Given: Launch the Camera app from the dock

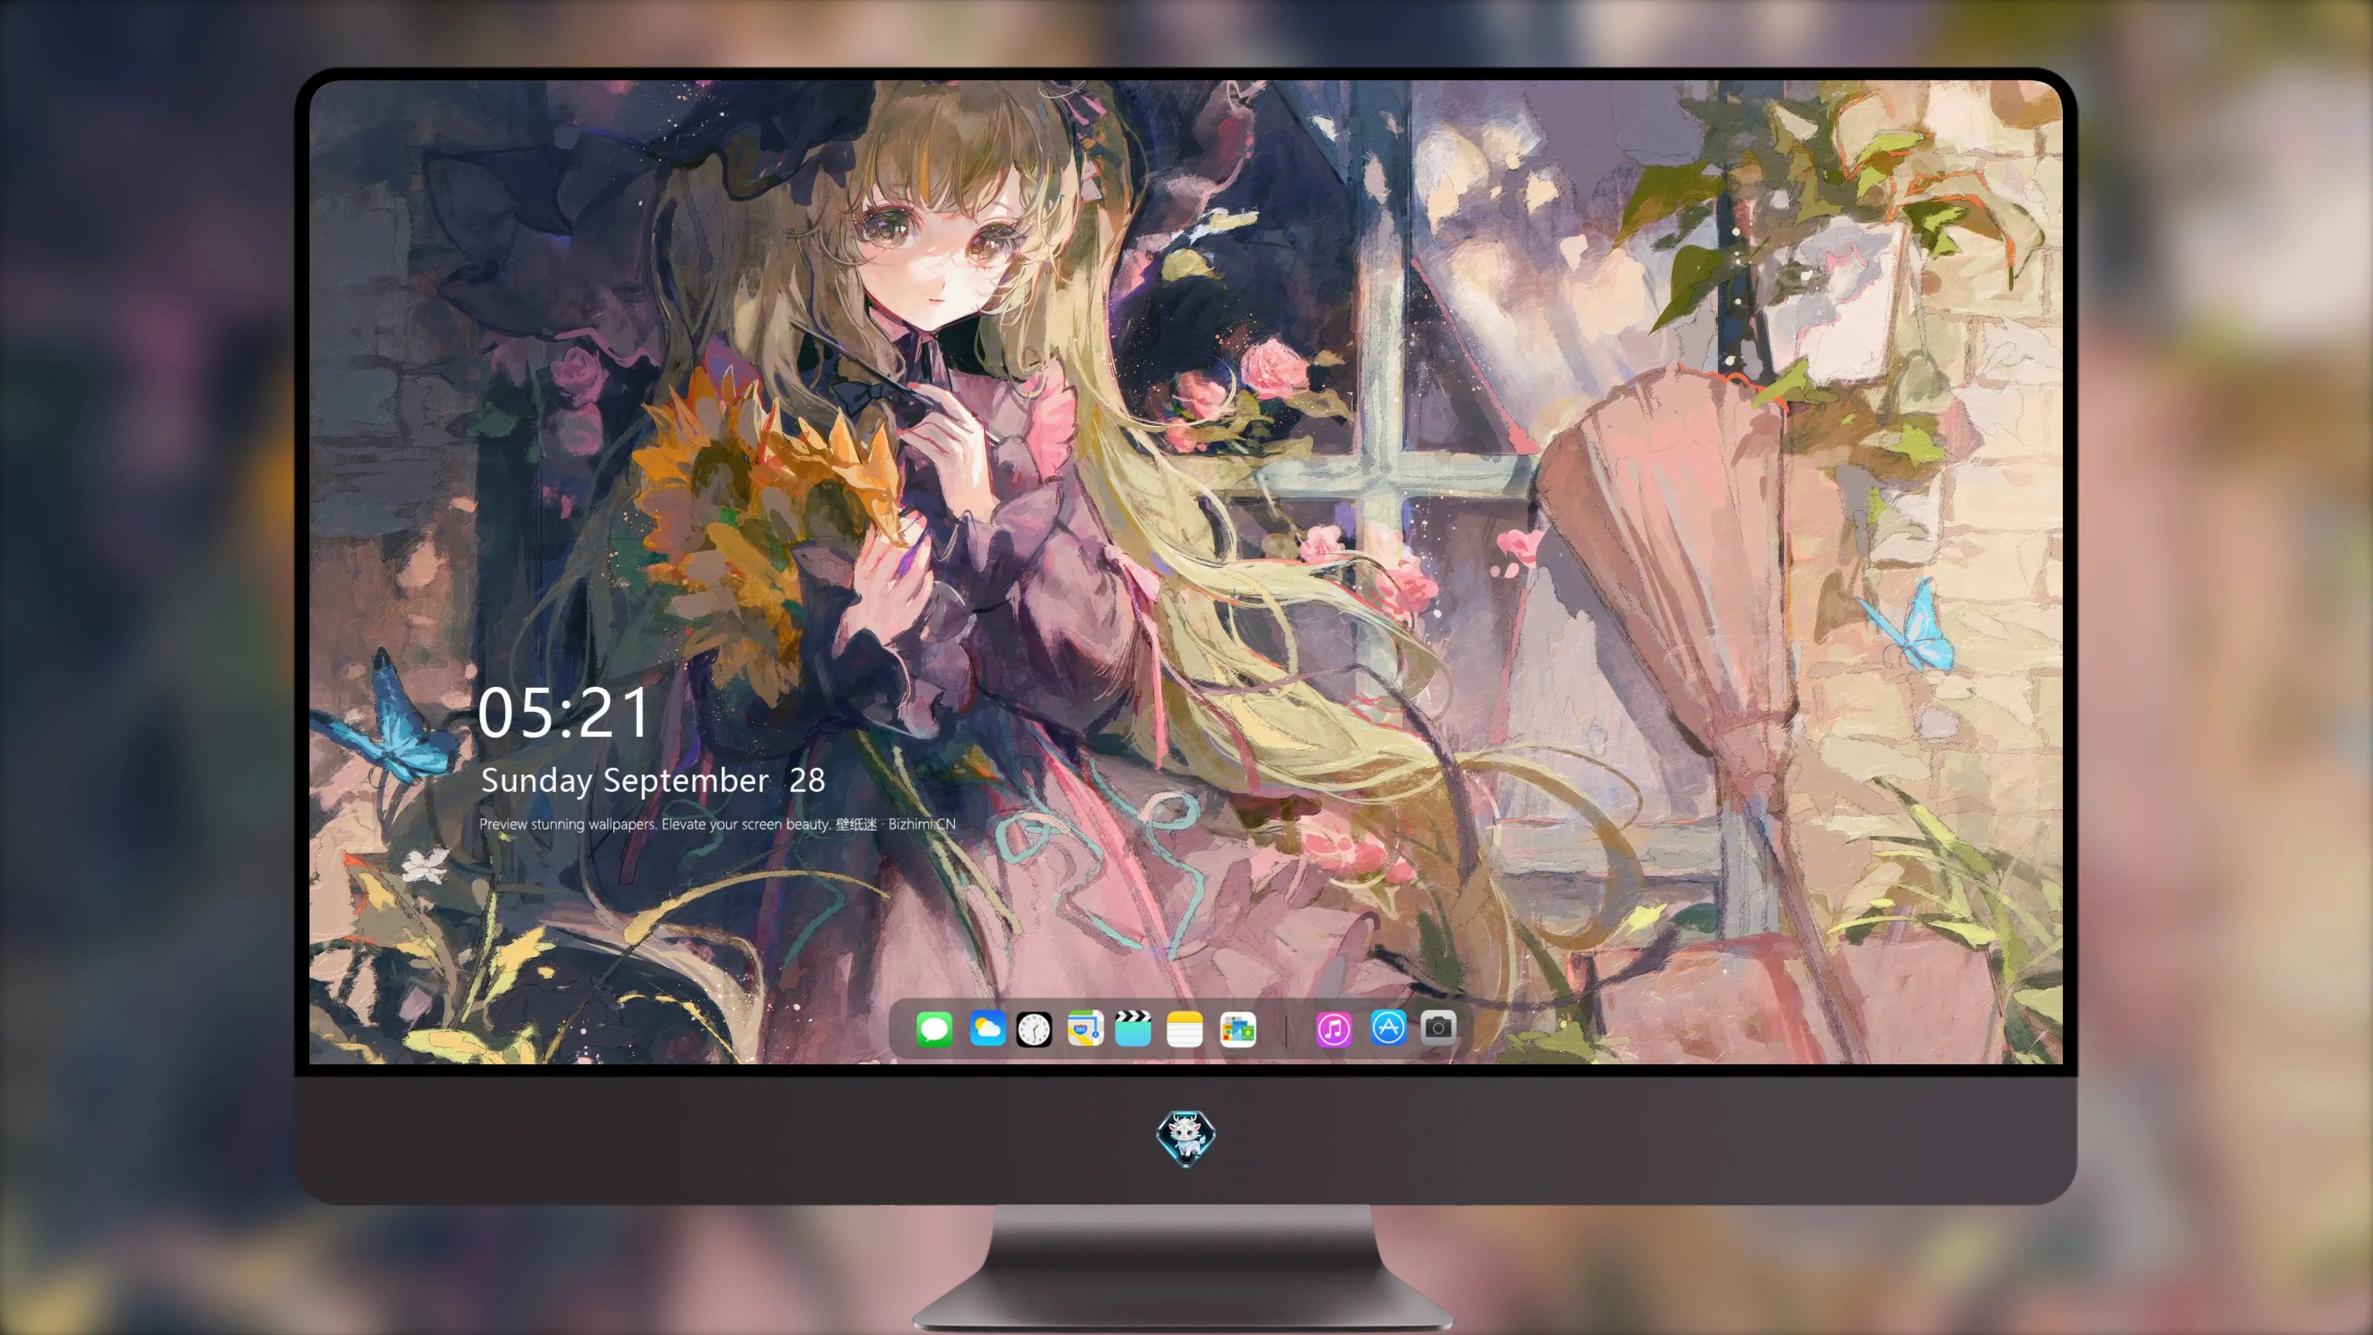Looking at the screenshot, I should point(1438,1028).
